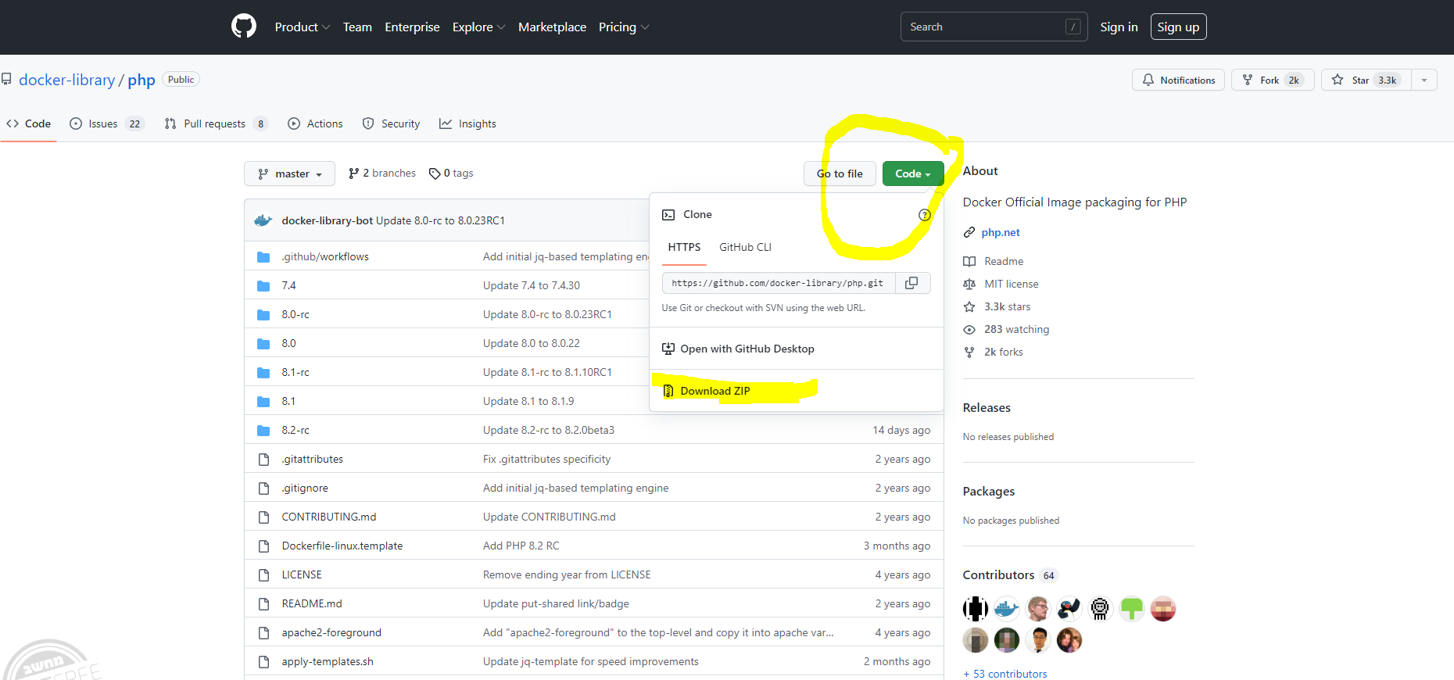1454x680 pixels.
Task: Open the Team menu item
Action: coord(357,27)
